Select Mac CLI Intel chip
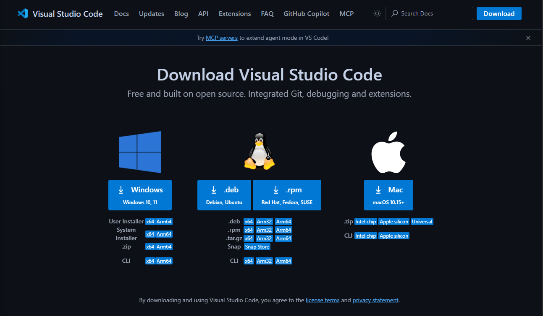Image resolution: width=543 pixels, height=316 pixels. pos(366,236)
